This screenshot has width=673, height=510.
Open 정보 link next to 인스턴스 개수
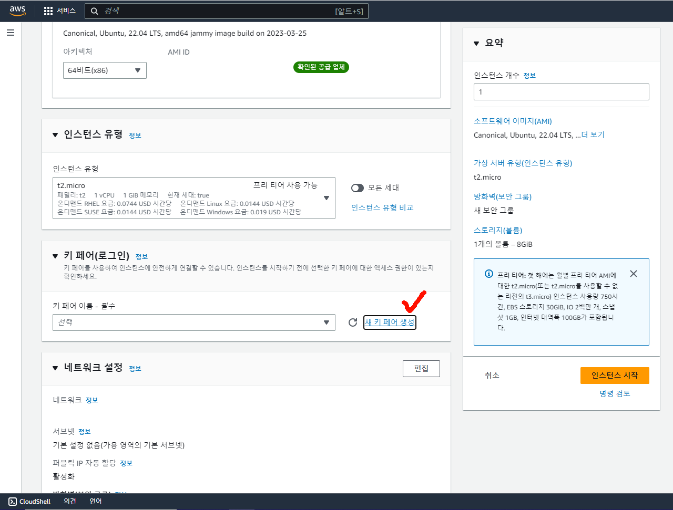pos(529,76)
